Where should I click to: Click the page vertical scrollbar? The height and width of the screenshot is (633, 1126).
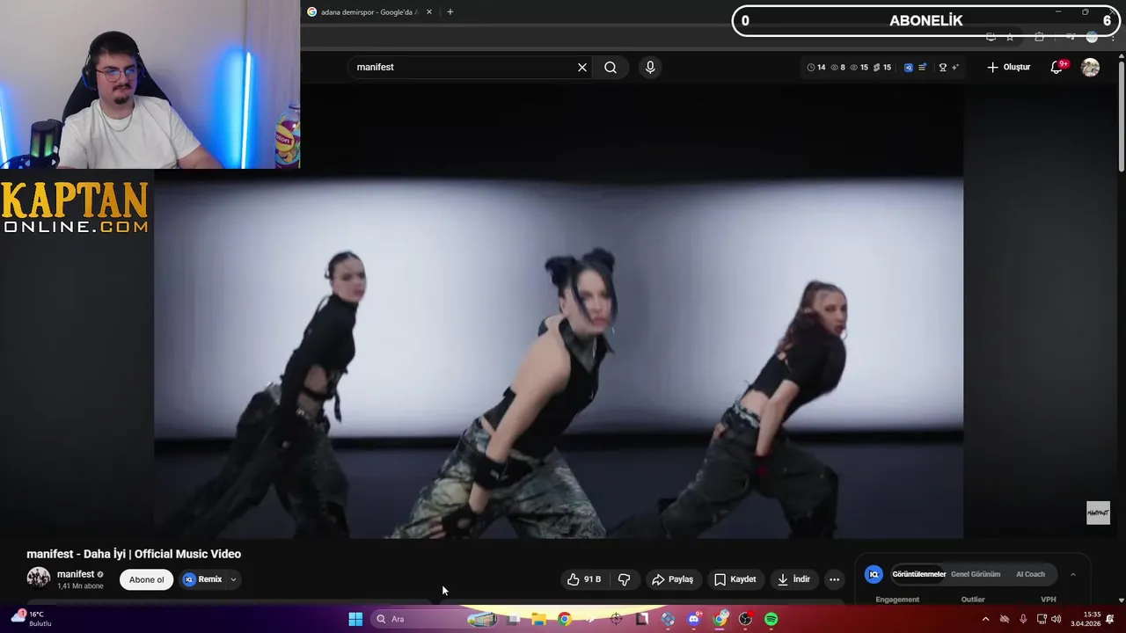click(x=1121, y=114)
